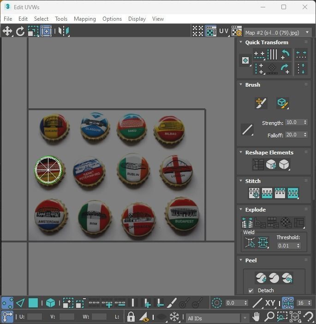
Task: Toggle the lock selection padlock icon
Action: [x=131, y=317]
